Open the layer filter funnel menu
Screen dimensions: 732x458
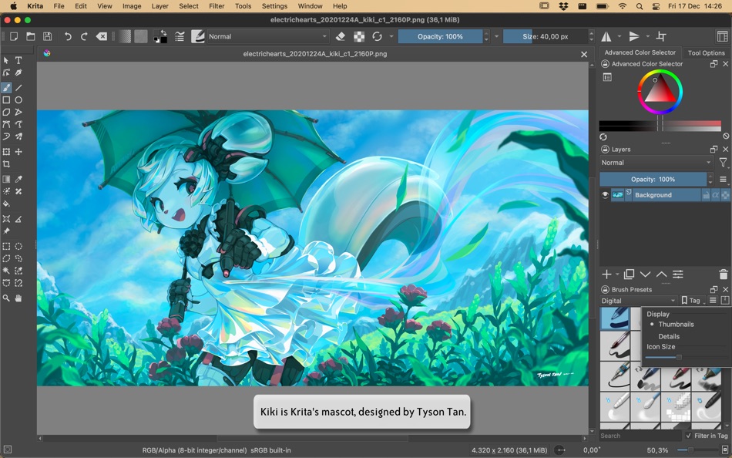723,163
